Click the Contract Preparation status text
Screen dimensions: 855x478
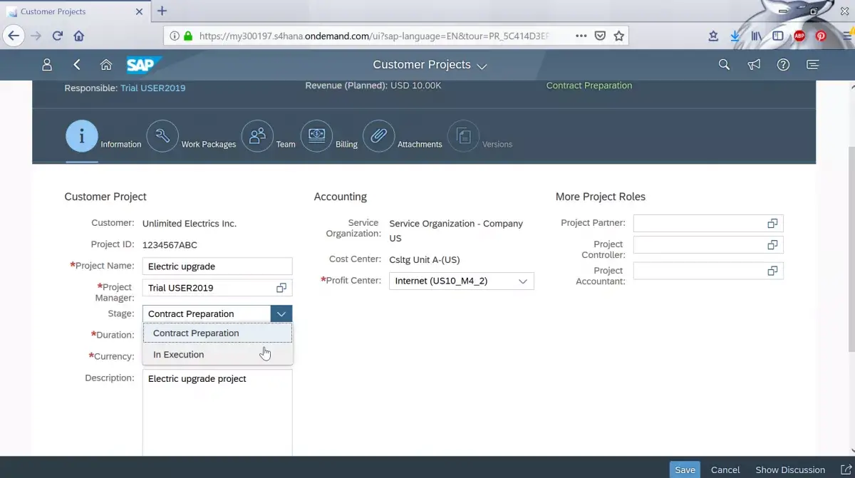(x=589, y=85)
